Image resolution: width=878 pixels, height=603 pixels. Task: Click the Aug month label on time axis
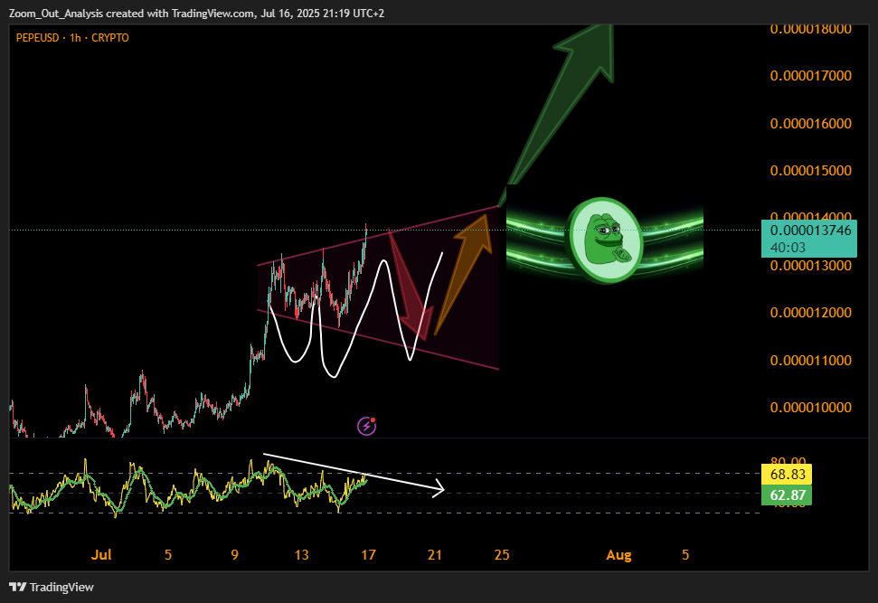coord(618,555)
